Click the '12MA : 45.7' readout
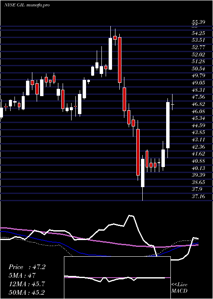Screen dimensions: 213x299 click(x=27, y=284)
